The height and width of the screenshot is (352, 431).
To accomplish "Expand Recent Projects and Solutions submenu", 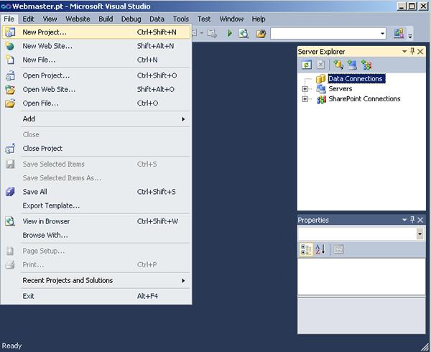I will pos(96,281).
